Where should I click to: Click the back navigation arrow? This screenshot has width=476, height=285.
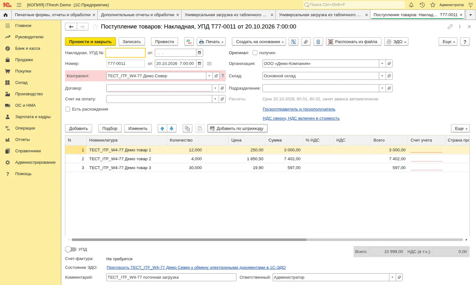pyautogui.click(x=71, y=27)
